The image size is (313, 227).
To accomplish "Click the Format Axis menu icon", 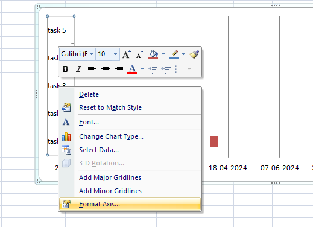I will coord(66,204).
